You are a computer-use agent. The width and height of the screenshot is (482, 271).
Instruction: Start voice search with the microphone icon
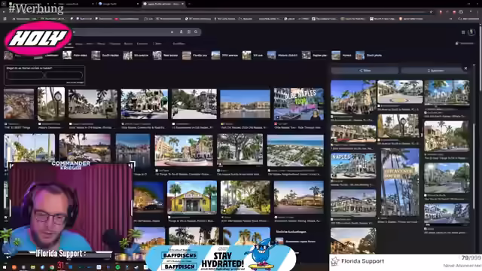click(x=181, y=32)
